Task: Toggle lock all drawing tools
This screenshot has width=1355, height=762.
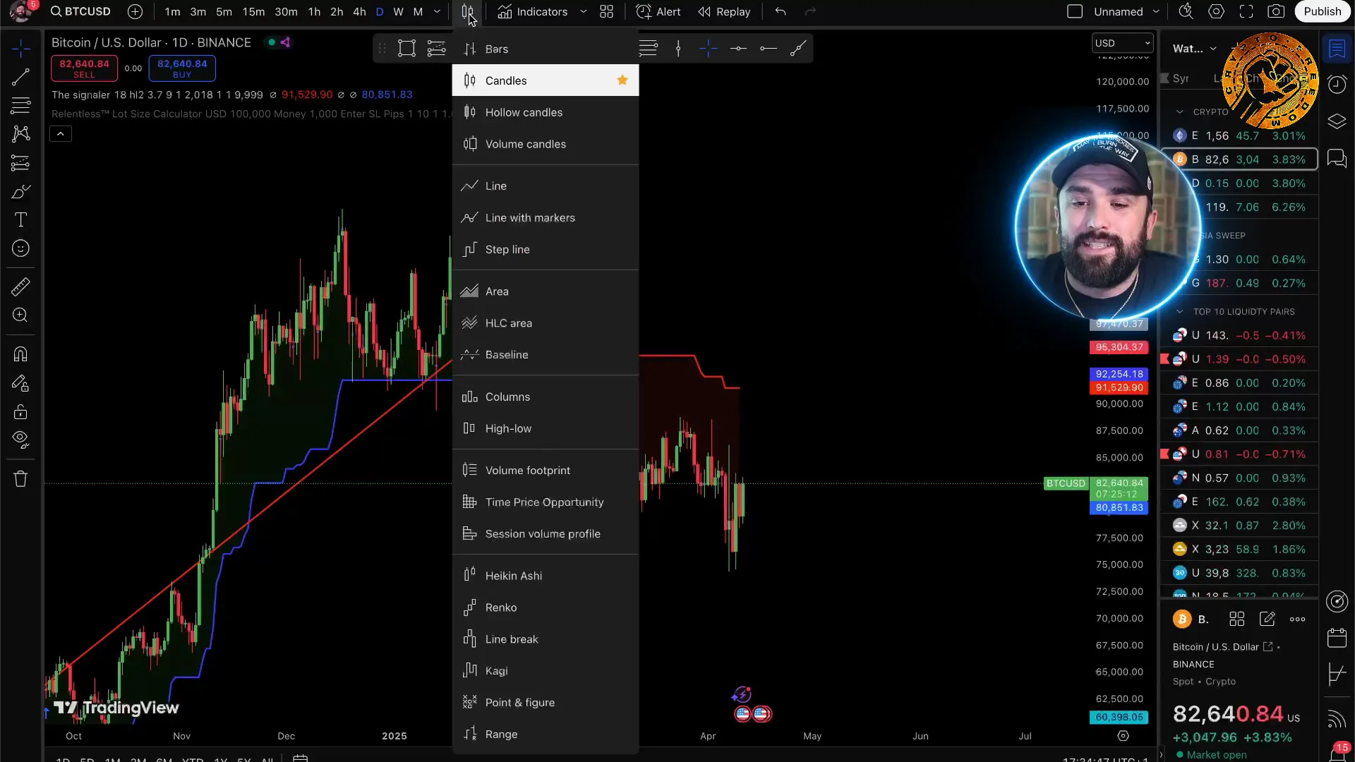Action: click(20, 411)
